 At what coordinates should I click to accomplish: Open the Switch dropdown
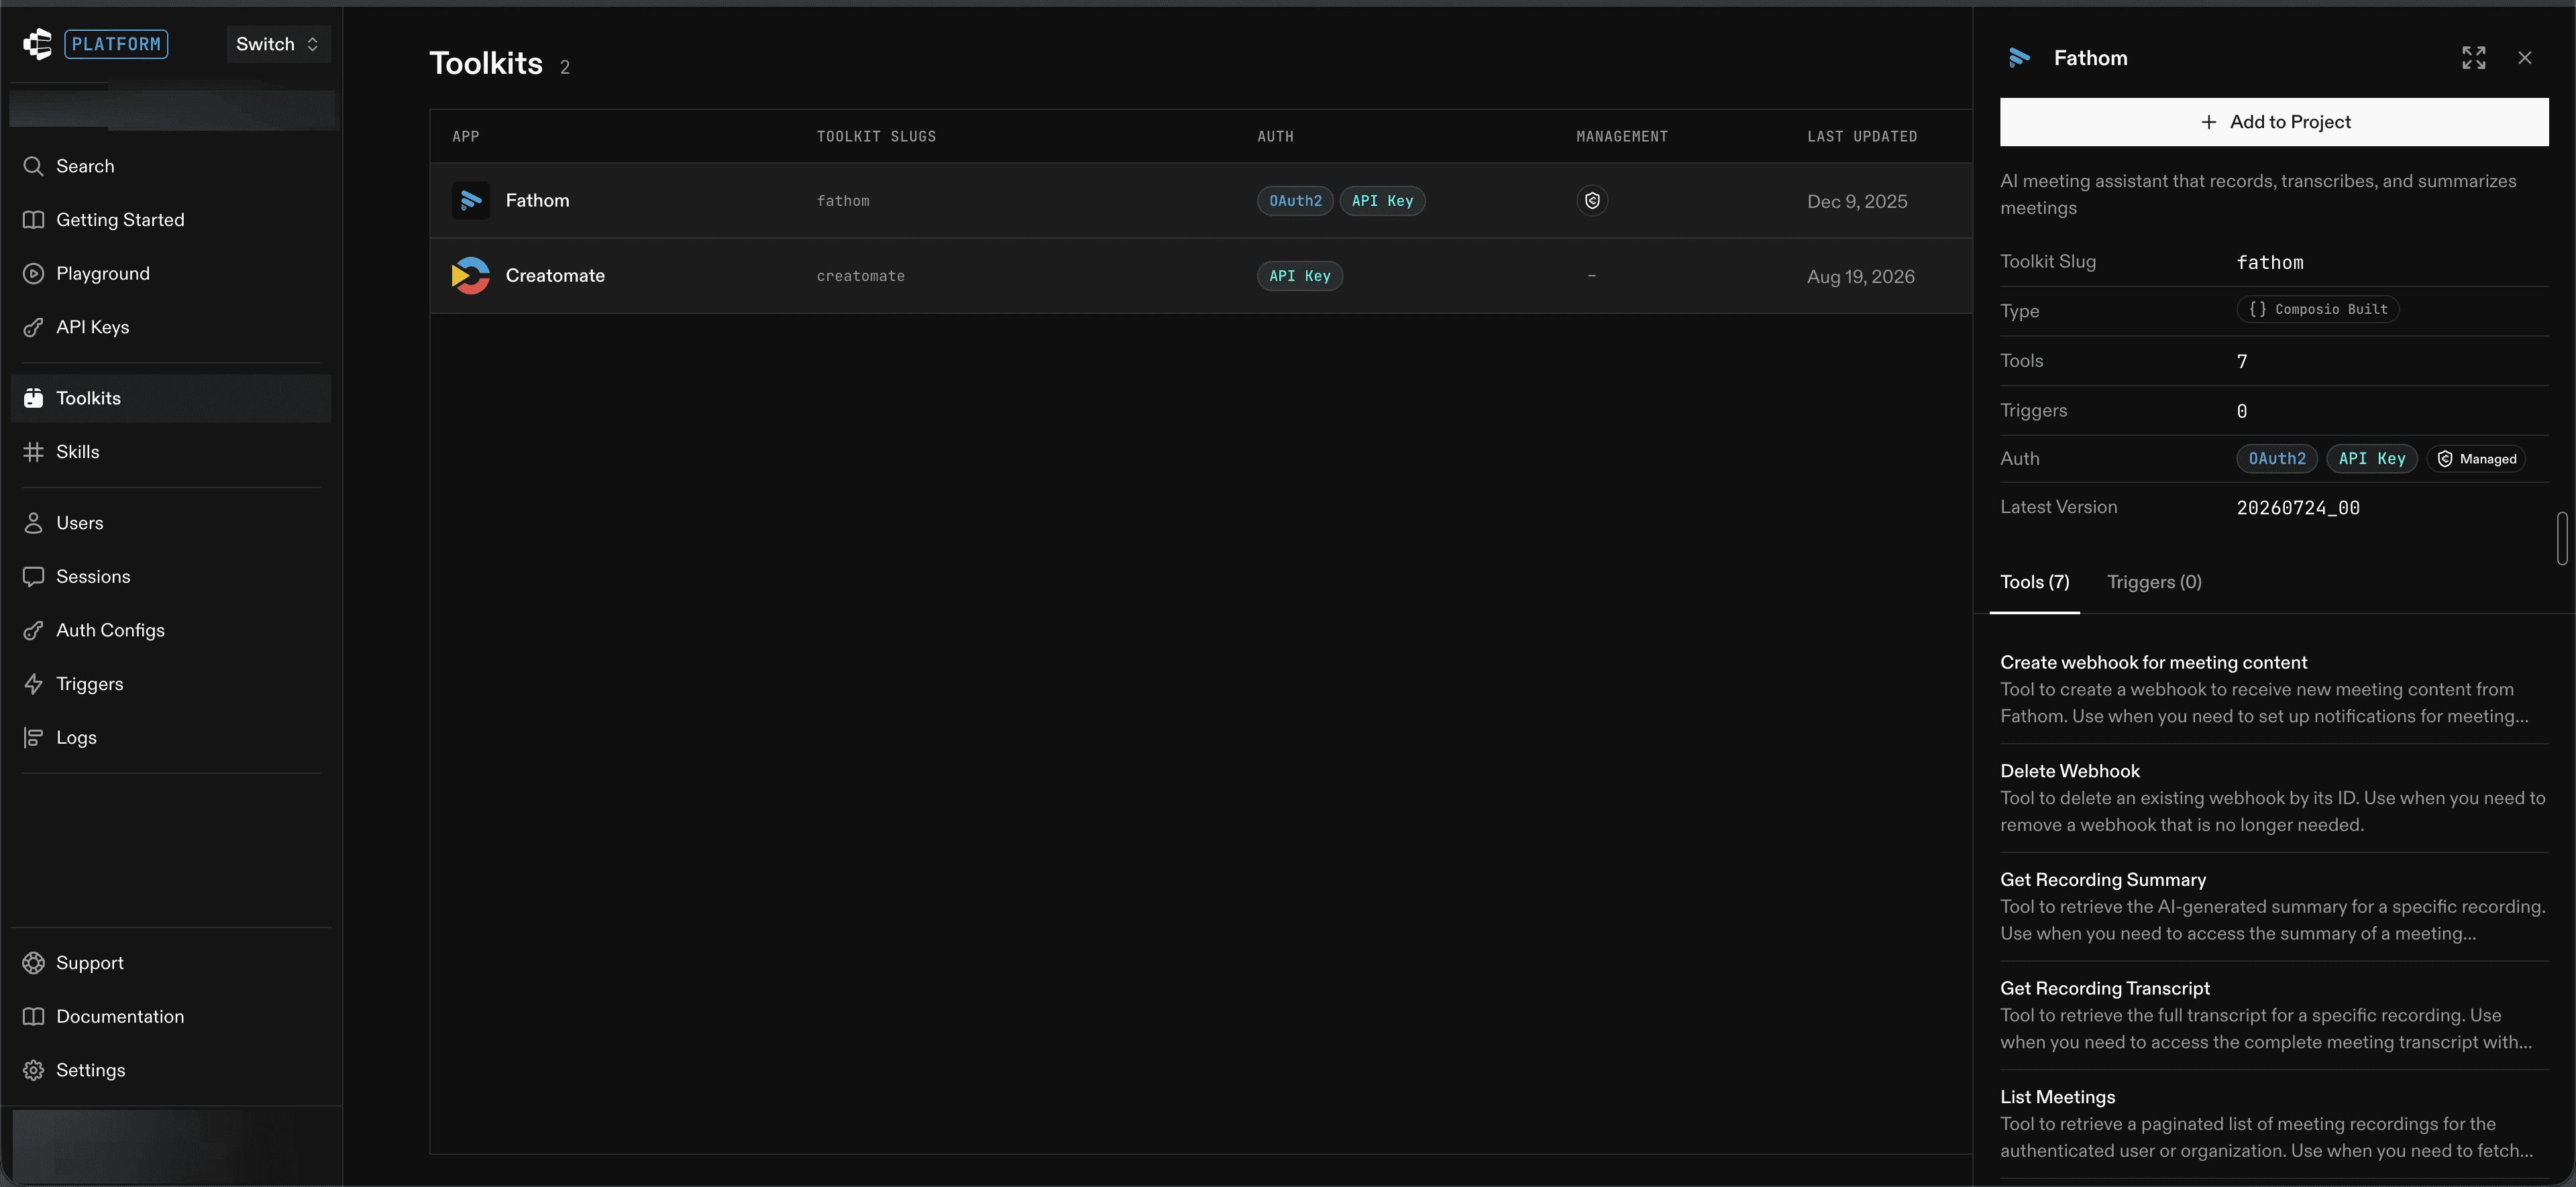278,44
